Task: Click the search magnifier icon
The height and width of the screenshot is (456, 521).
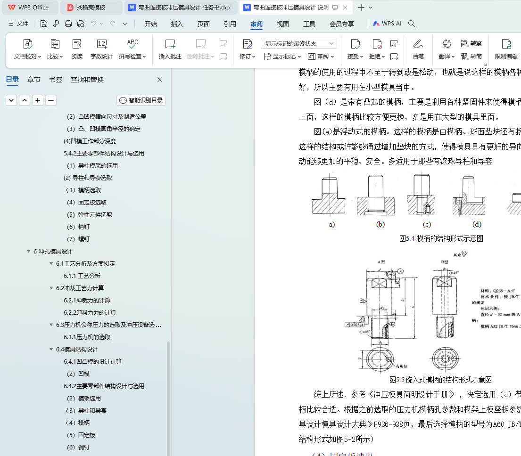Action: coord(412,24)
